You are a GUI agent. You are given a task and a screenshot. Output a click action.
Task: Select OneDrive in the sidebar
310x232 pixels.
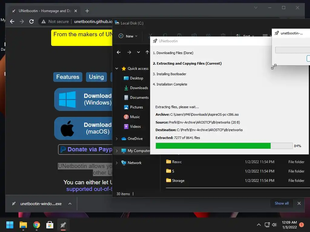coord(132,139)
